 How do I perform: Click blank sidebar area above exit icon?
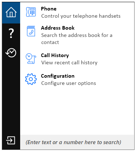tap(11, 96)
